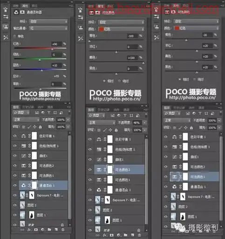Hide 曲线 1 layer in left panel
This screenshot has height=239, width=225.
(x=15, y=155)
